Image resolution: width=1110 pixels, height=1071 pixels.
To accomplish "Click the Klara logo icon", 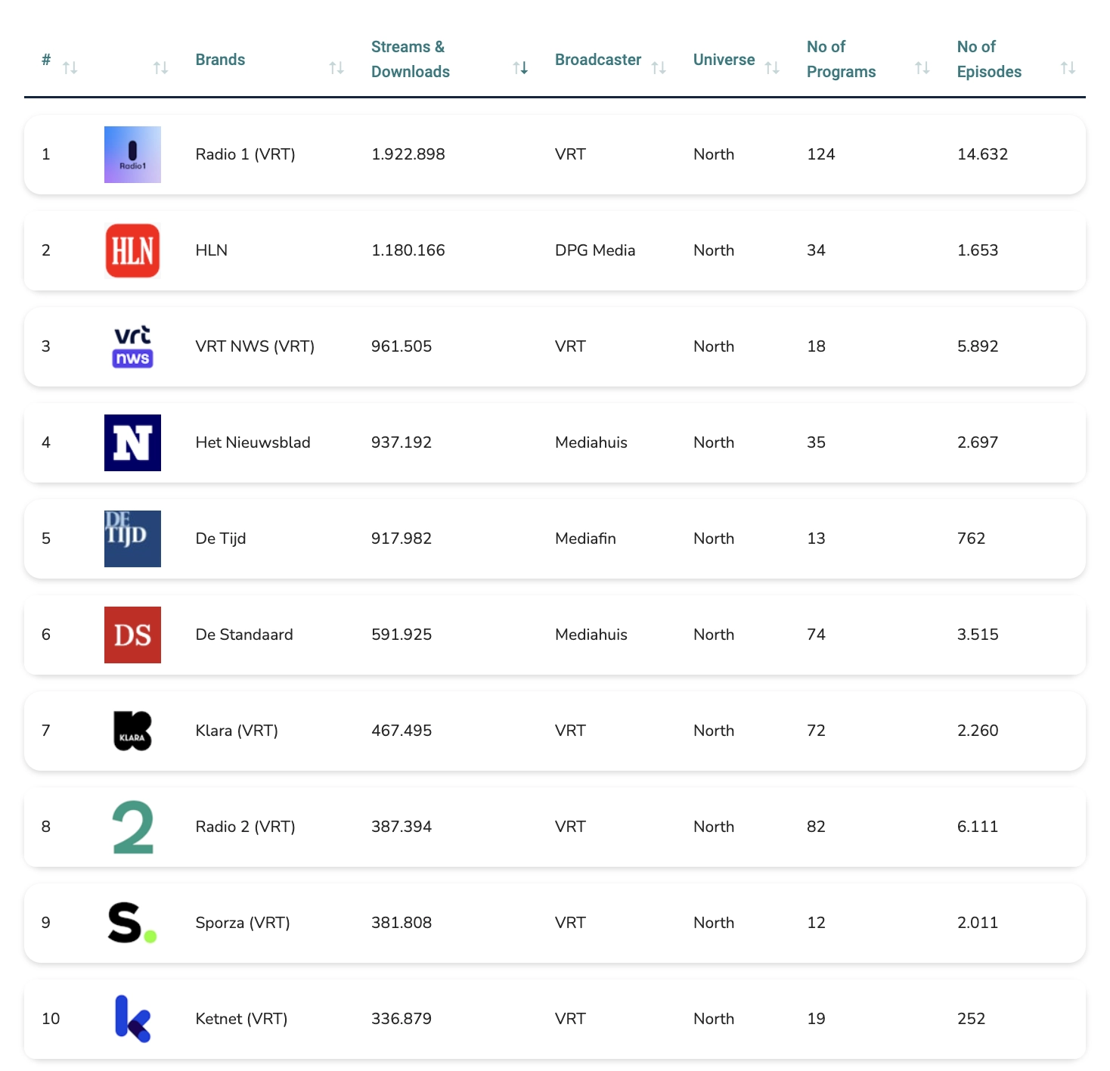I will (x=132, y=731).
